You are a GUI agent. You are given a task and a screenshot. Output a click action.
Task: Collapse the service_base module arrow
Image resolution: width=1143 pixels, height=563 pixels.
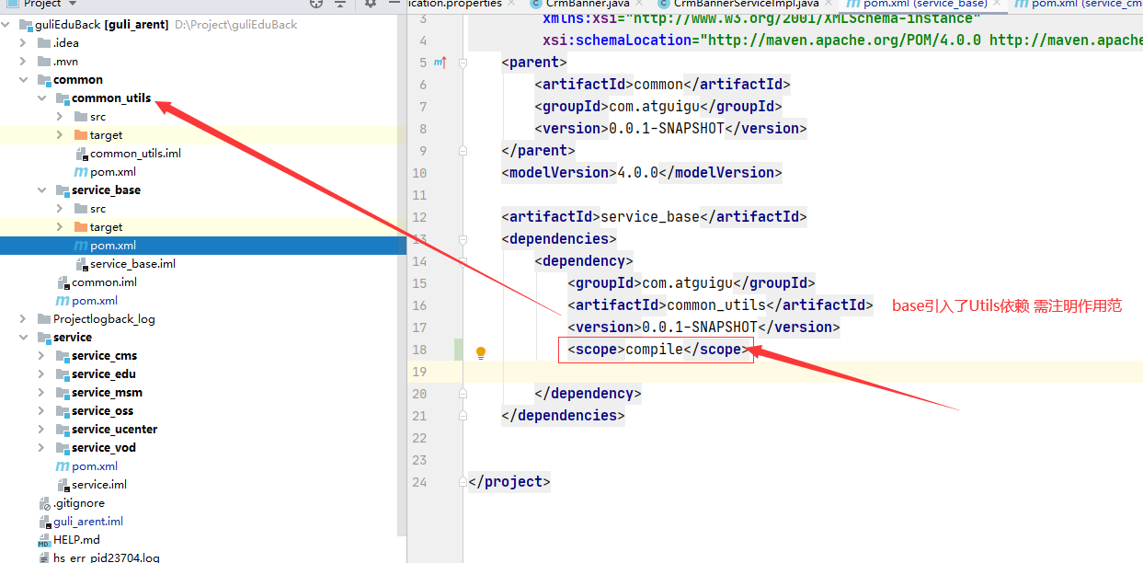(x=42, y=190)
